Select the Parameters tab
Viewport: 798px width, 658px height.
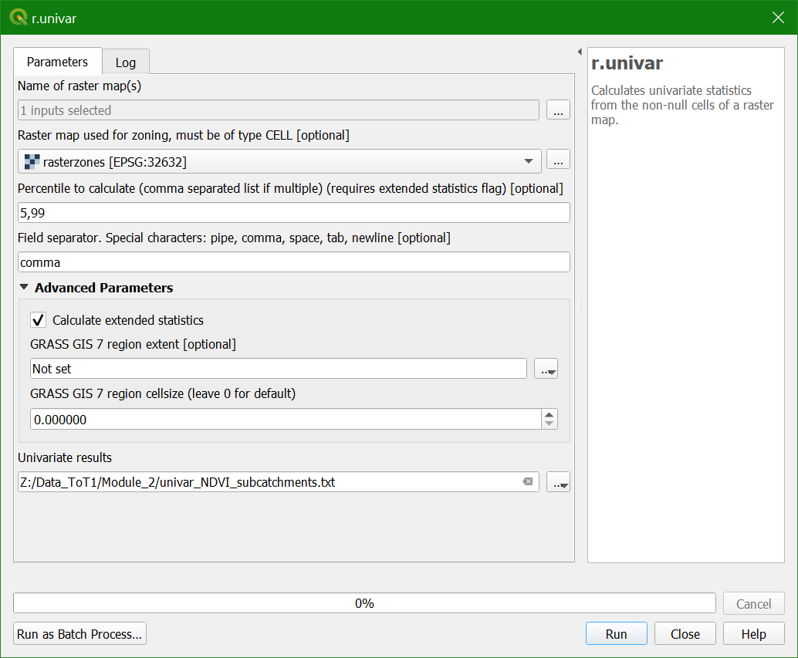58,62
